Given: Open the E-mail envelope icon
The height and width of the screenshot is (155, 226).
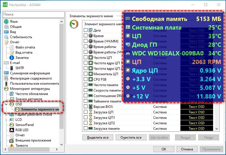Looking at the screenshot, I should click(6, 63).
